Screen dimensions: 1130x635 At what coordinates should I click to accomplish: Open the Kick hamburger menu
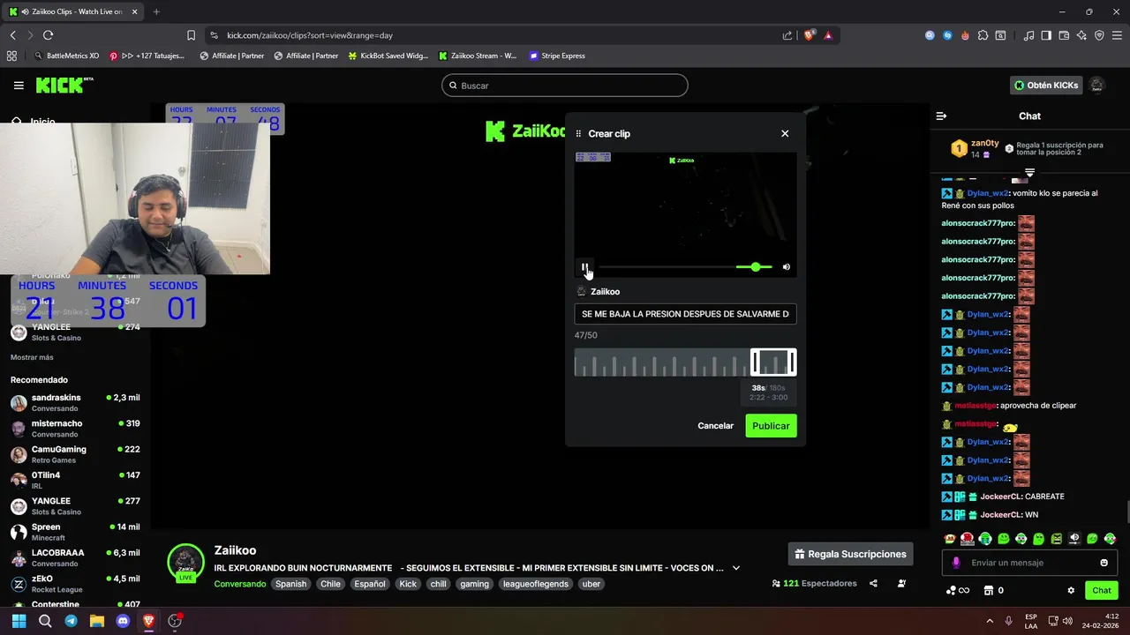[x=19, y=86]
